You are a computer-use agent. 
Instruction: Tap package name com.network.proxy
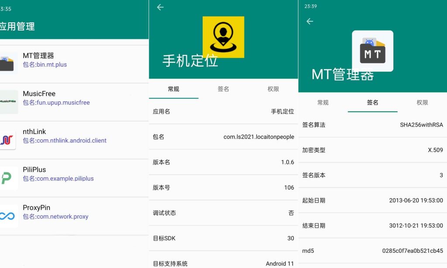[x=55, y=216]
